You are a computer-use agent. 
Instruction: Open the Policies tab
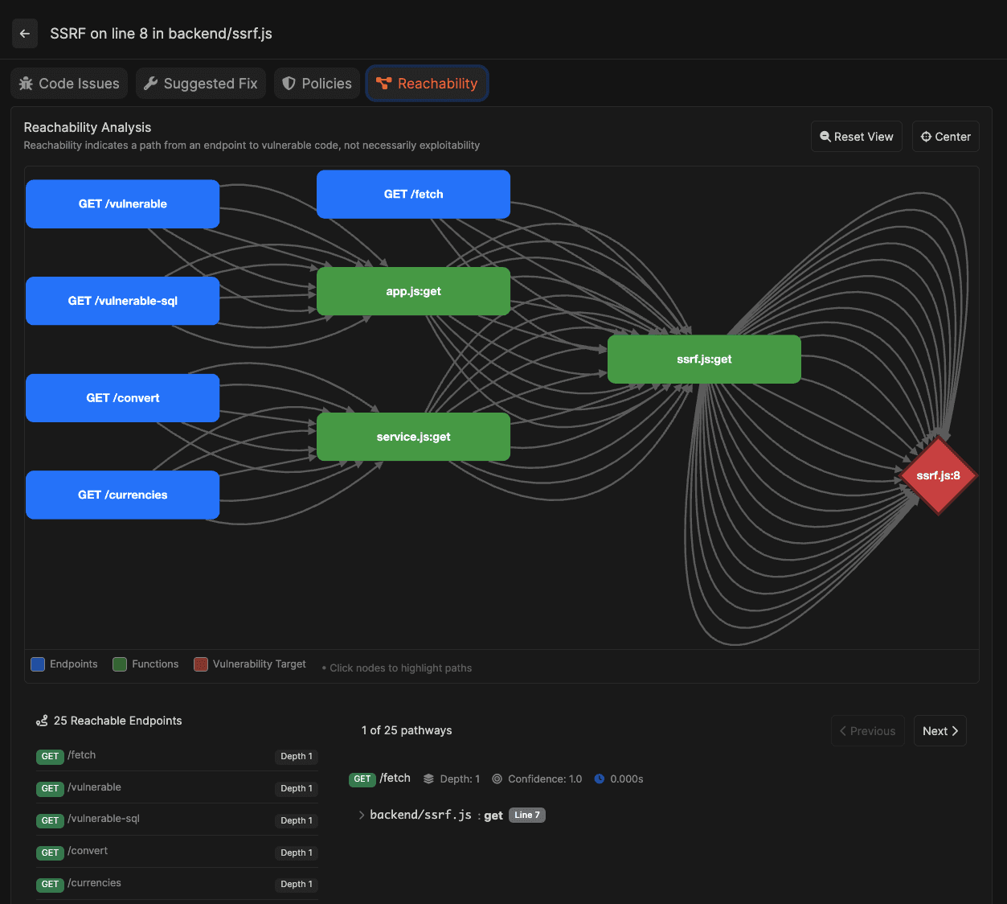317,84
